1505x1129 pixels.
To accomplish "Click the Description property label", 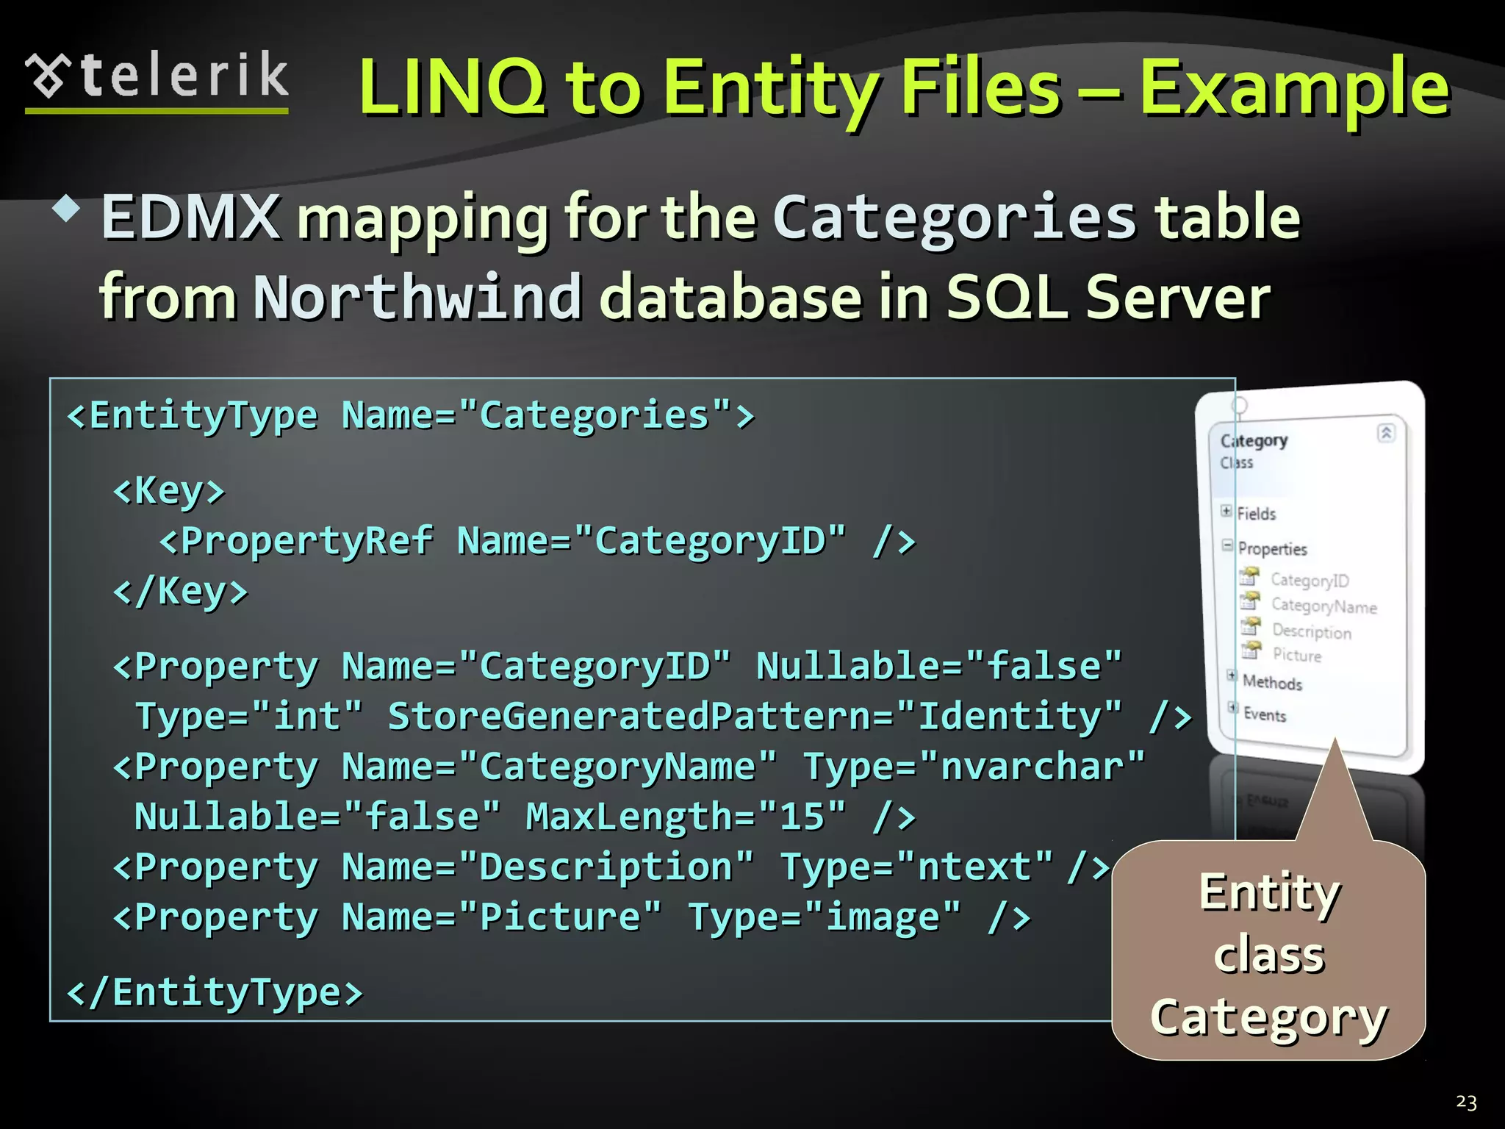I will click(1312, 631).
